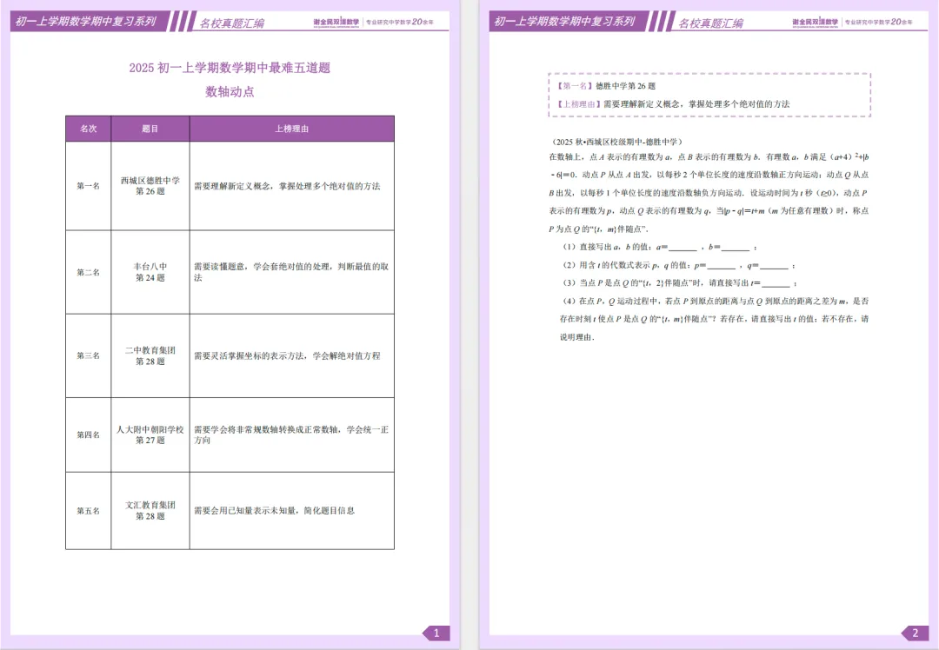
Task: Click question (4) starting "在点 P，Q 运动过程中"
Action: [715, 301]
